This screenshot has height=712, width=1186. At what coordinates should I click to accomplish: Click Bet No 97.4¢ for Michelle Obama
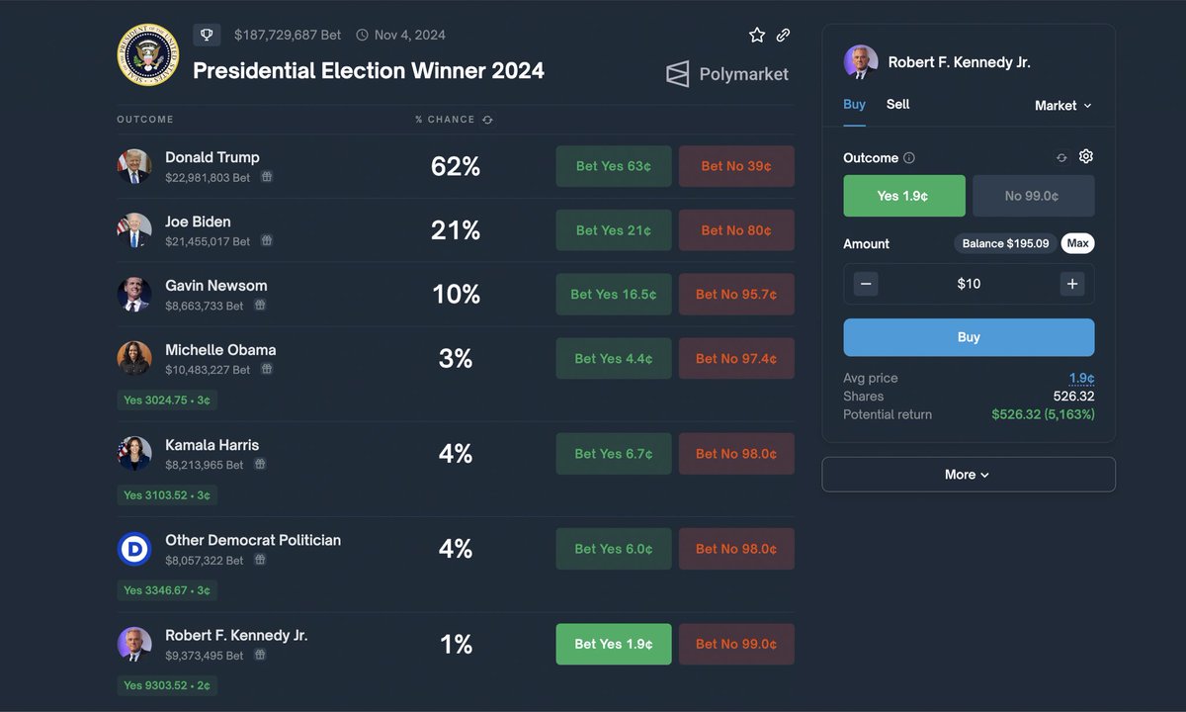(736, 358)
